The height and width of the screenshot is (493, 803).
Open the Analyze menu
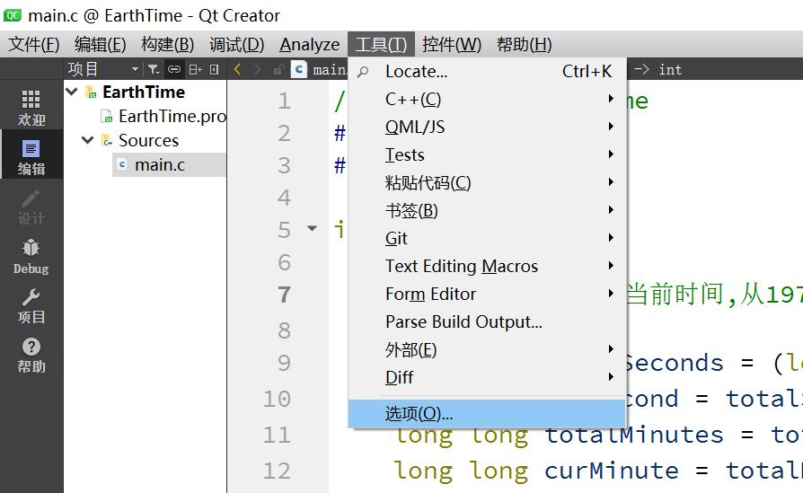click(x=309, y=44)
